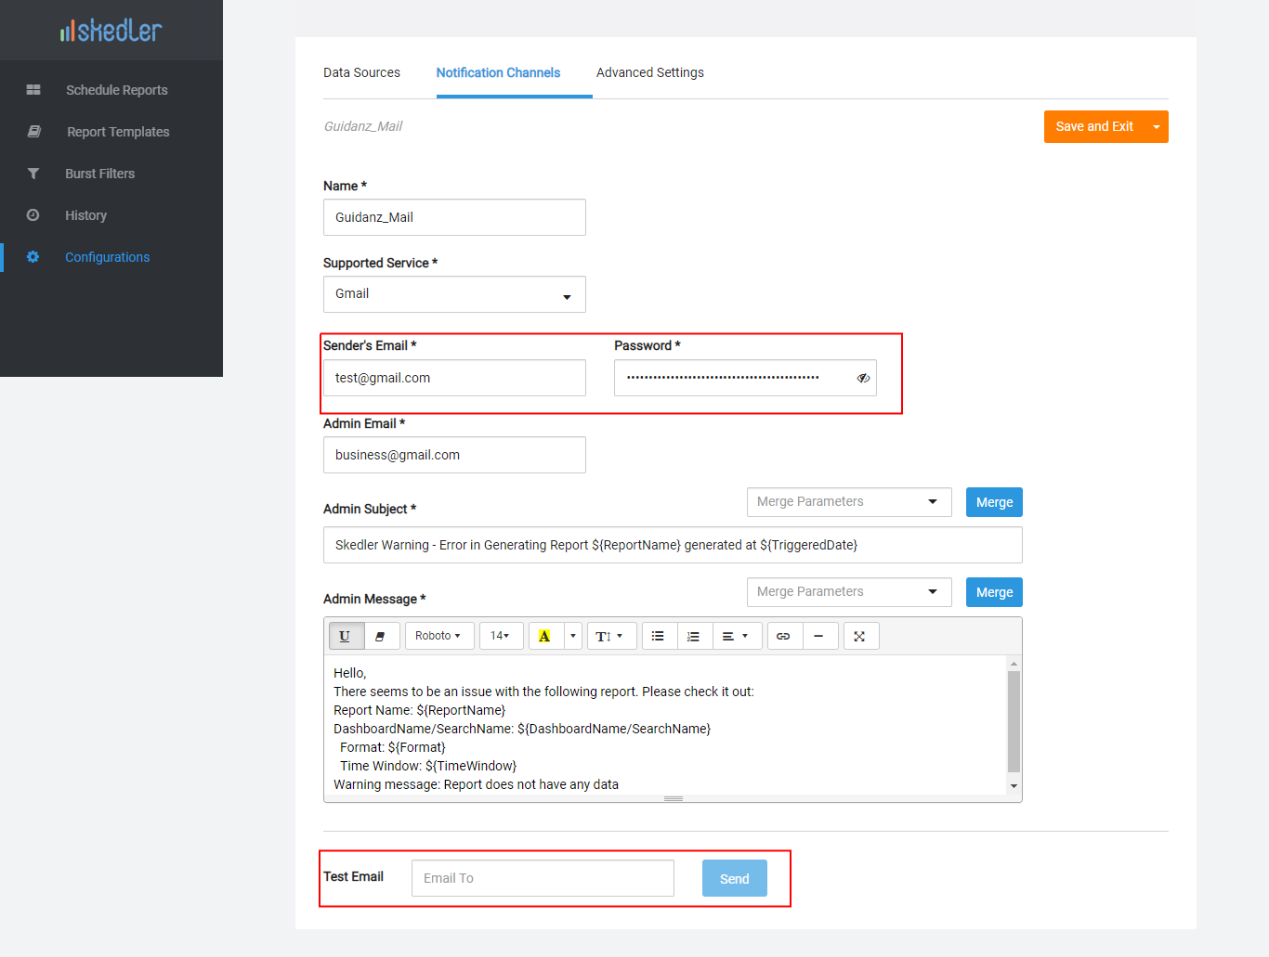The width and height of the screenshot is (1269, 957).
Task: Click the scrollbar up arrow in editor
Action: click(1014, 664)
